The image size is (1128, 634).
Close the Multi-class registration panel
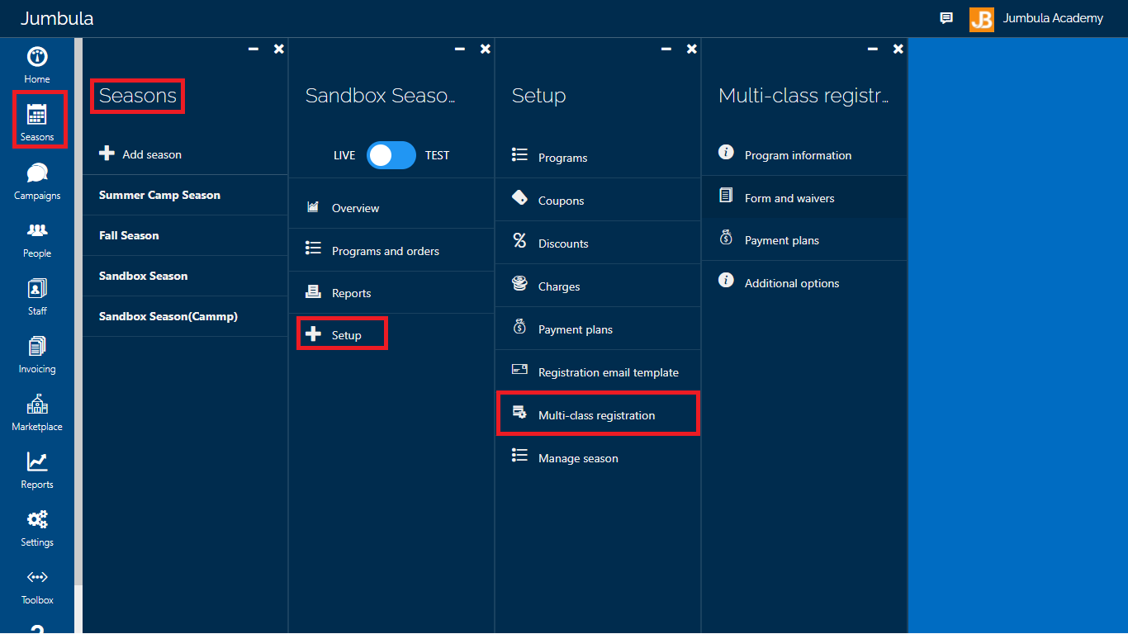pyautogui.click(x=898, y=49)
